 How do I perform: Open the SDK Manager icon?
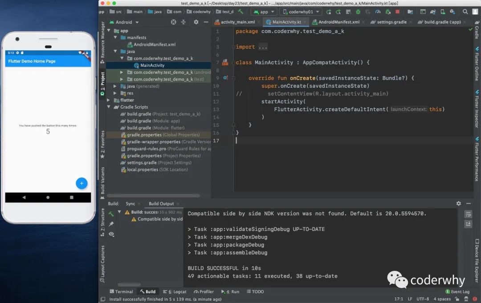pyautogui.click(x=452, y=12)
